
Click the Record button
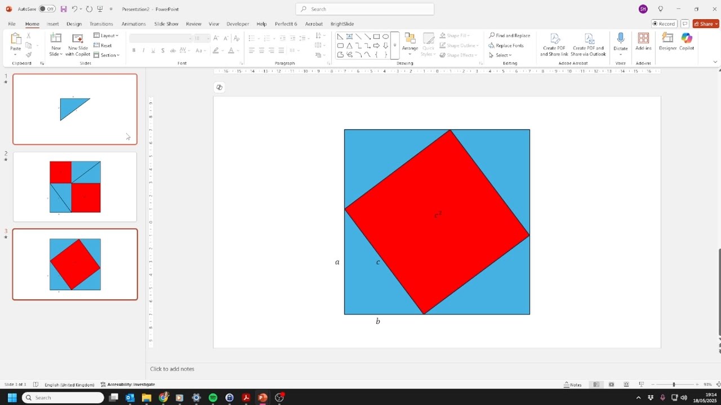pos(664,24)
